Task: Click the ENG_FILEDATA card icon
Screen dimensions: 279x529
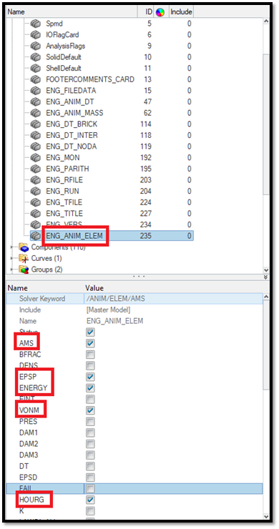Action: click(36, 91)
